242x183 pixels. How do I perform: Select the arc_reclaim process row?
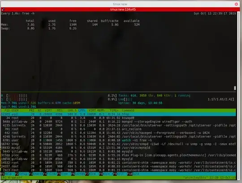pyautogui.click(x=118, y=129)
